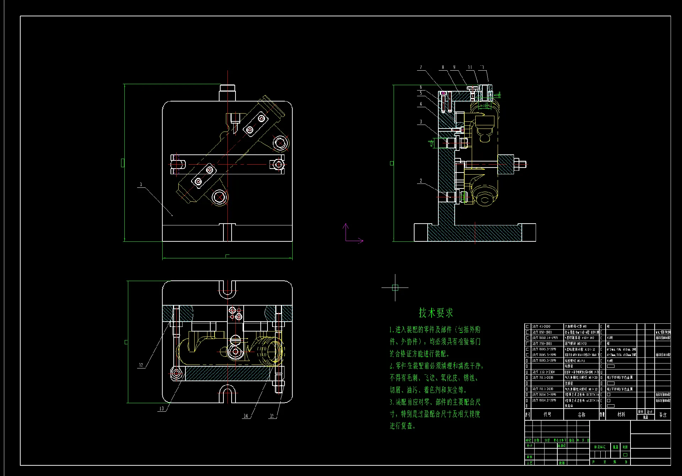The image size is (682, 476).
Task: Click the 比例 cell in title block
Action: [625, 447]
